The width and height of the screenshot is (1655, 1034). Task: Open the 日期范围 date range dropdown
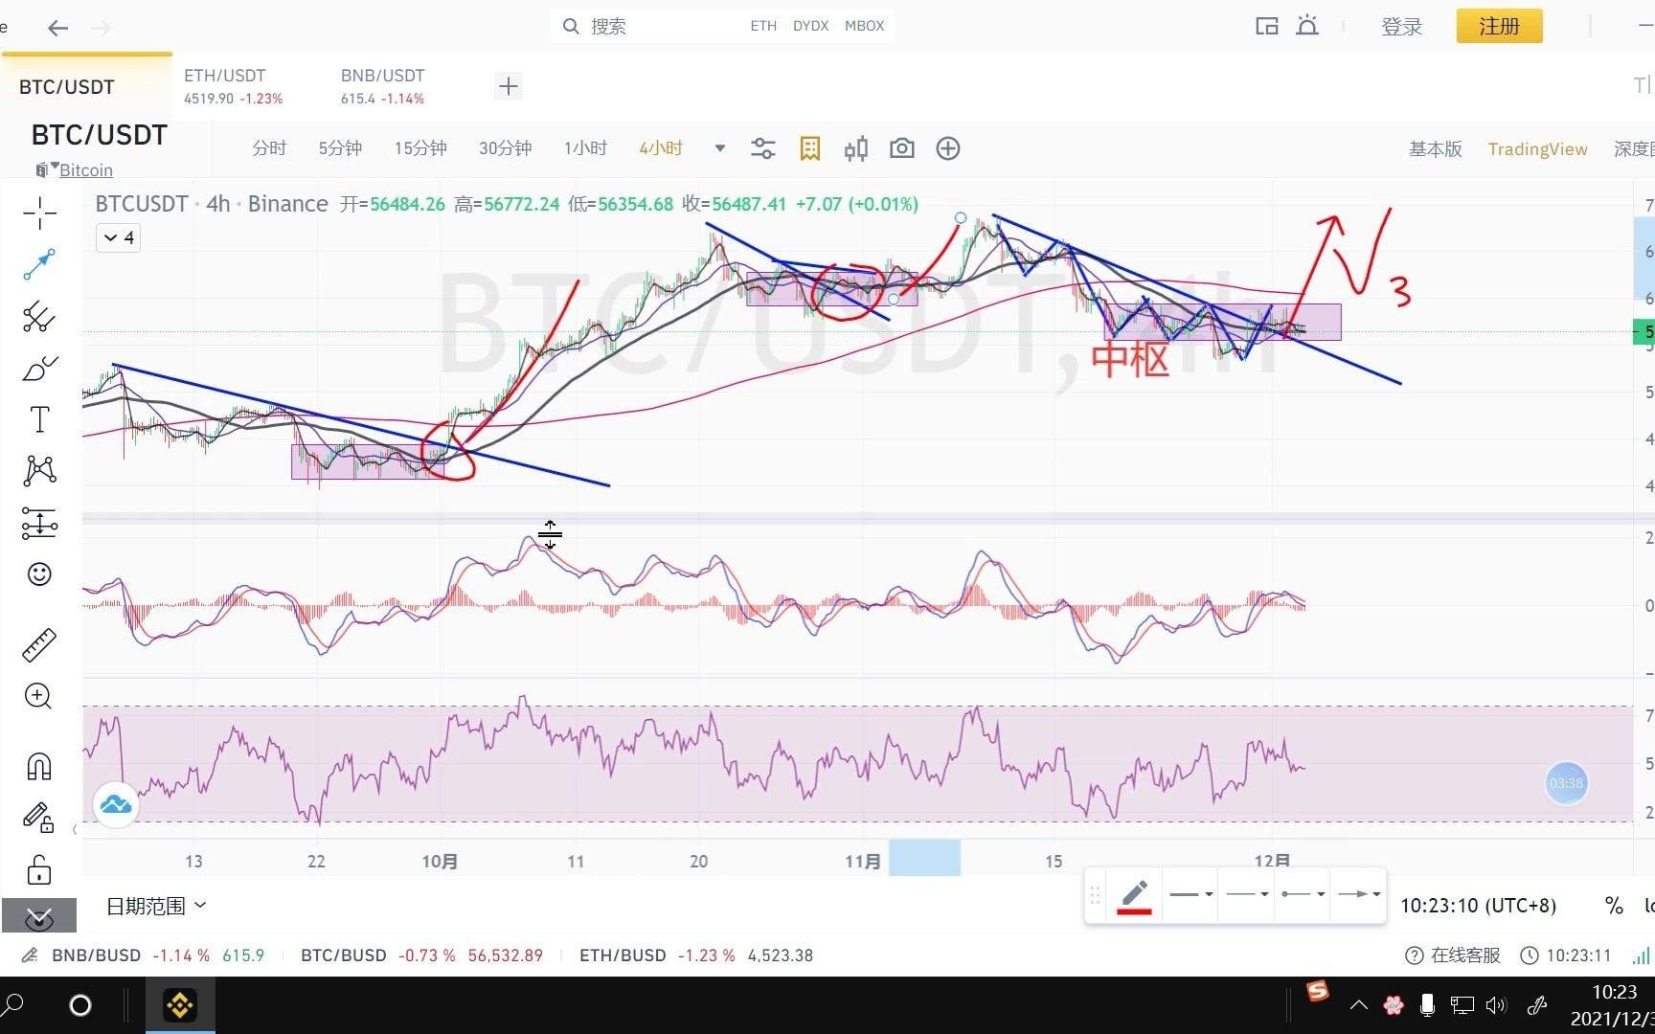point(156,906)
